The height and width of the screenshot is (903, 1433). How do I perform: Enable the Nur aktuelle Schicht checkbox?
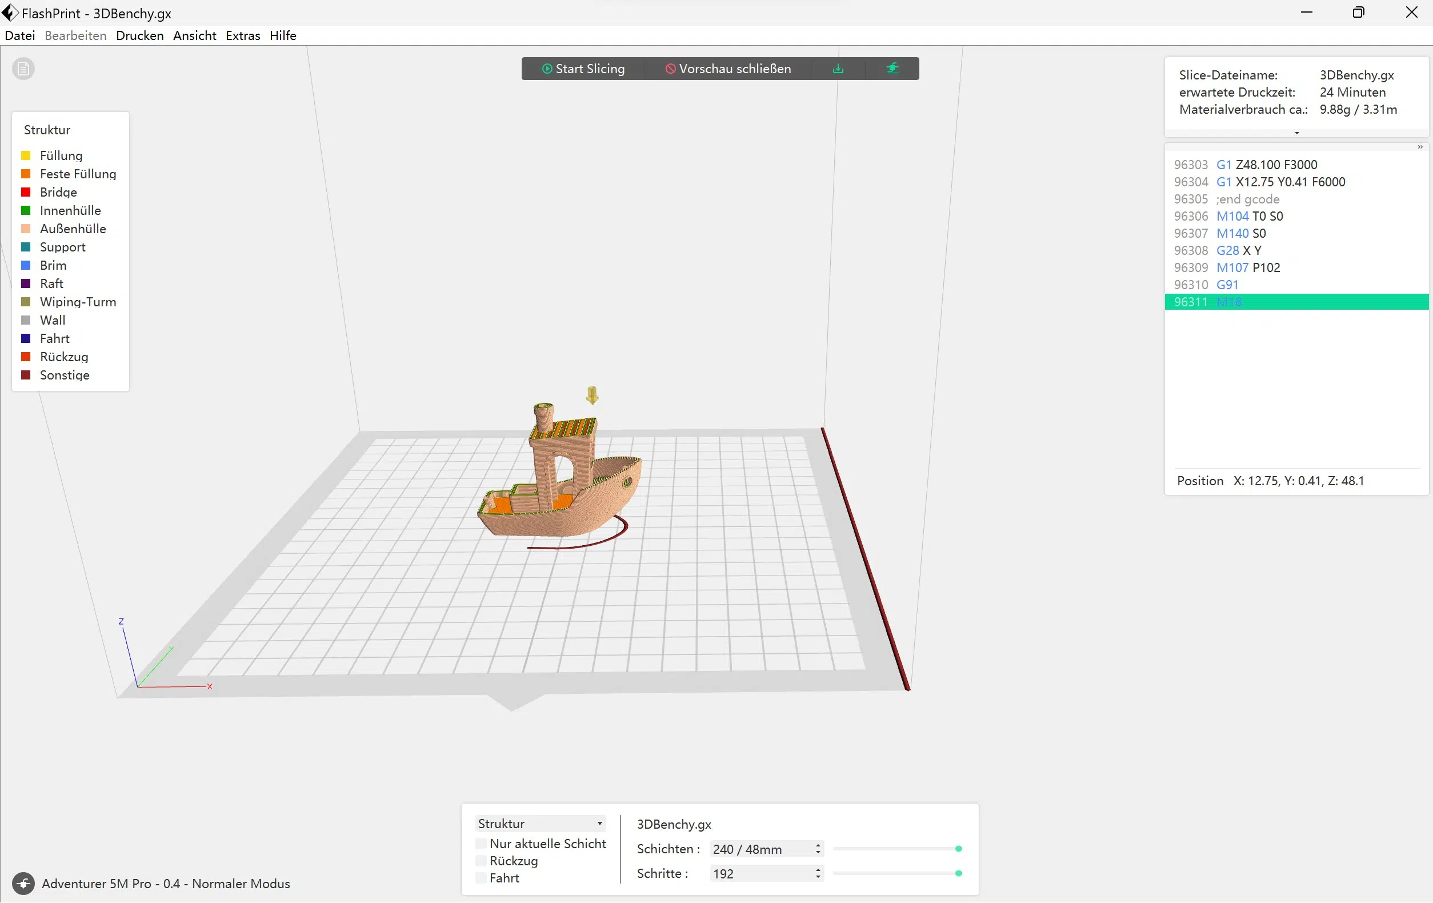(x=482, y=844)
